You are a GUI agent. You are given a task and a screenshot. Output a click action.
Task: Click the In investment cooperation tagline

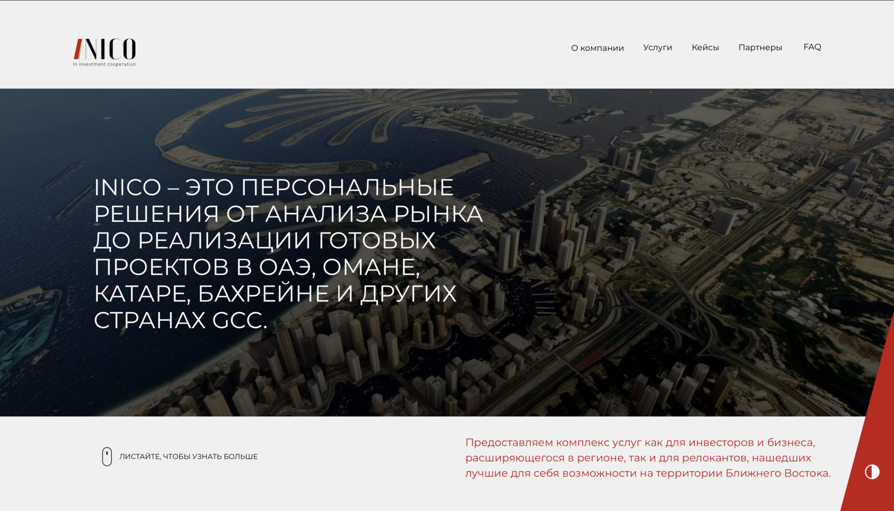[x=104, y=64]
